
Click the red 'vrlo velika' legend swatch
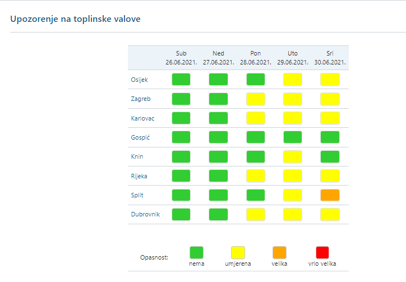click(x=322, y=252)
